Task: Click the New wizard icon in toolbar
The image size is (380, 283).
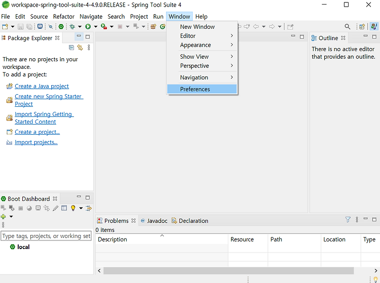Action: coord(5,27)
